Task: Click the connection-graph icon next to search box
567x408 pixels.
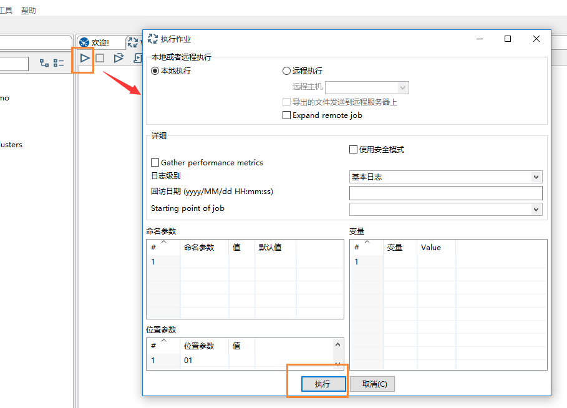Action: coord(43,62)
